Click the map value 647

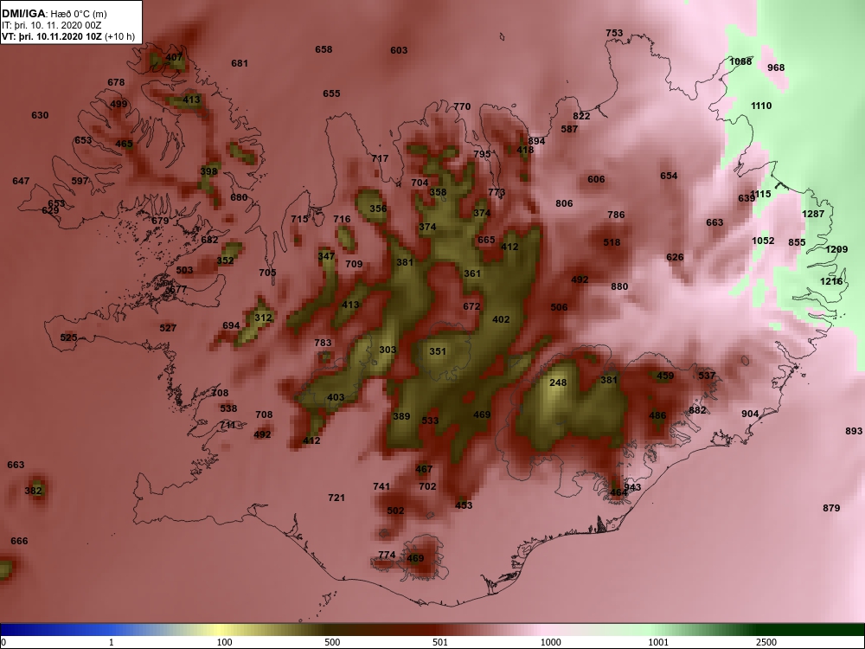21,181
